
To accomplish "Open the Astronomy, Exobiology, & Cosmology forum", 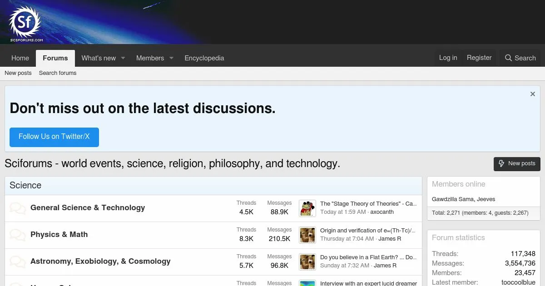I will tap(100, 261).
